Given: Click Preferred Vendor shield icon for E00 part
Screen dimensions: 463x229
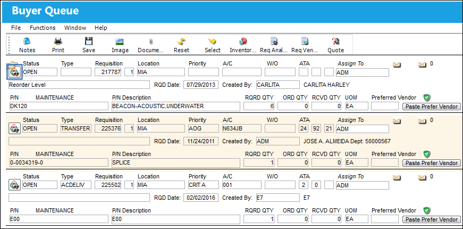Looking at the screenshot, I should [426, 210].
